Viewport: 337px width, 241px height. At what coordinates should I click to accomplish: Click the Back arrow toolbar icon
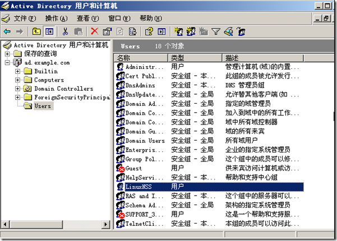[7, 32]
